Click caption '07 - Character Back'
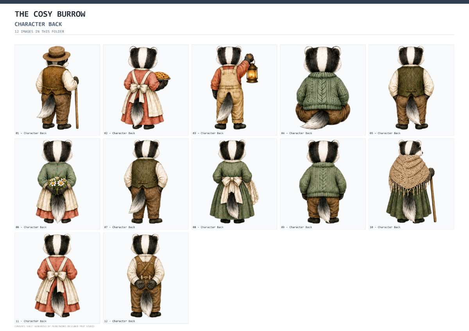469x331 pixels. [x=120, y=227]
